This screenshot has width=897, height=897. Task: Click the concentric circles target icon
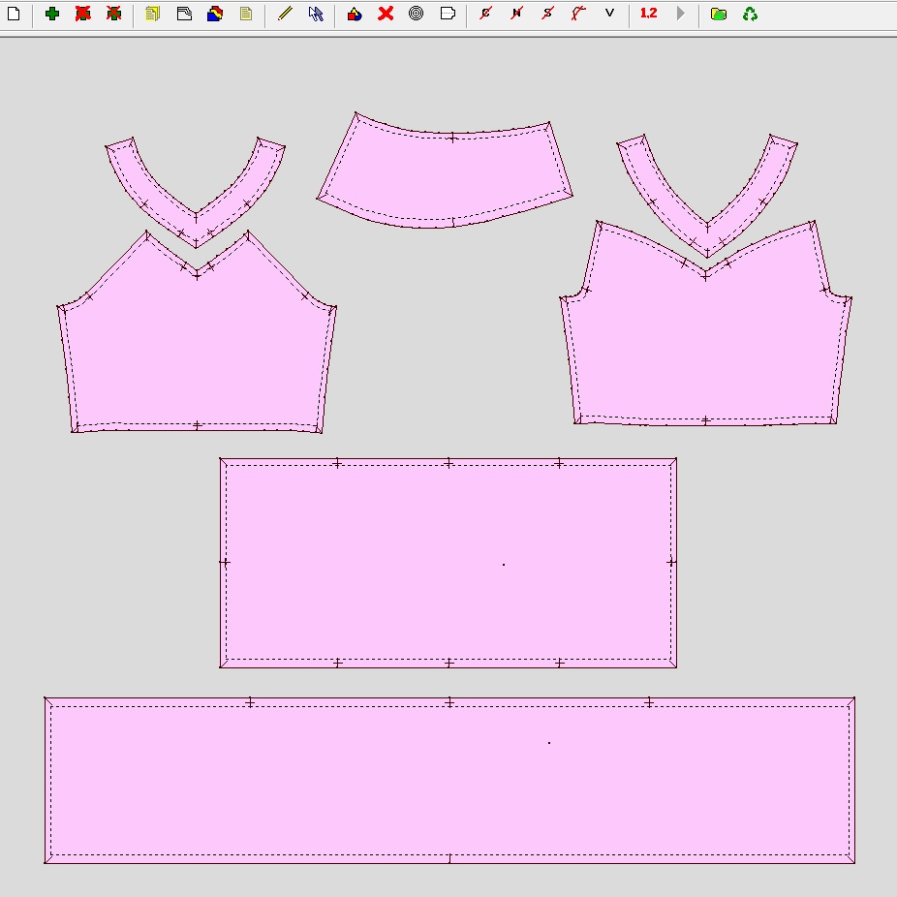(417, 14)
